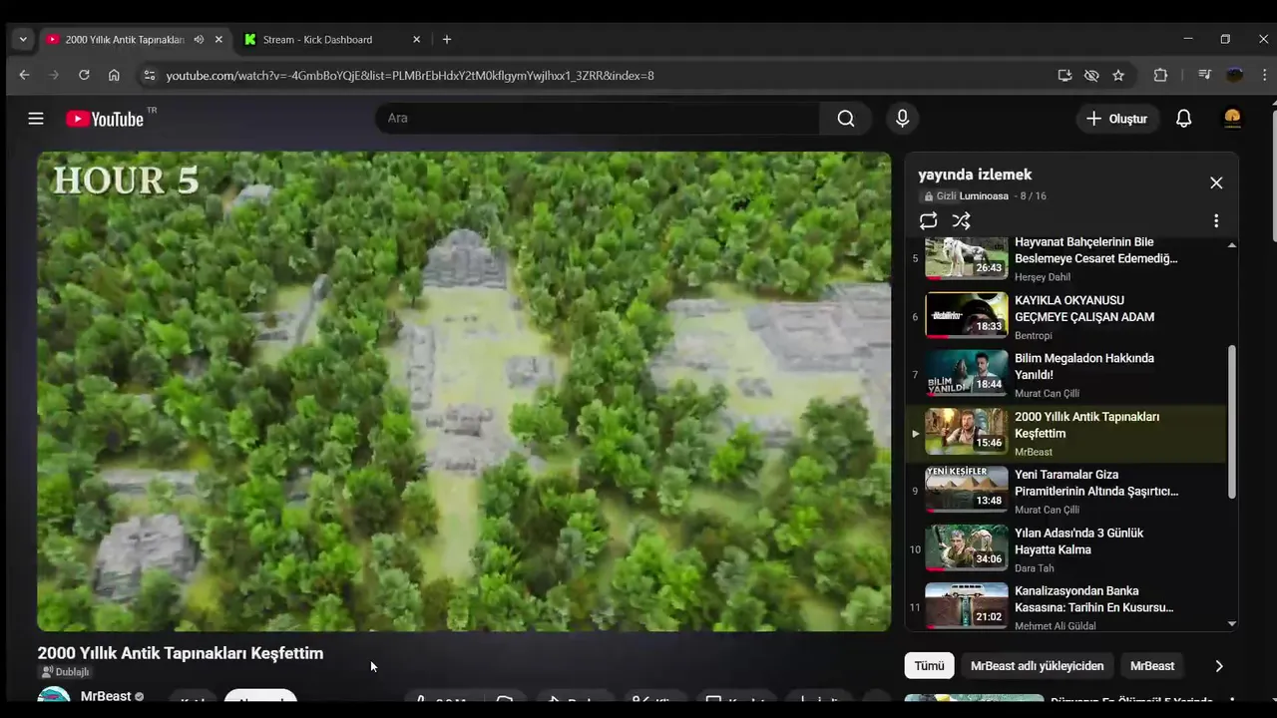Viewport: 1277px width, 718px height.
Task: Click the browser address bar URL
Action: pos(410,75)
